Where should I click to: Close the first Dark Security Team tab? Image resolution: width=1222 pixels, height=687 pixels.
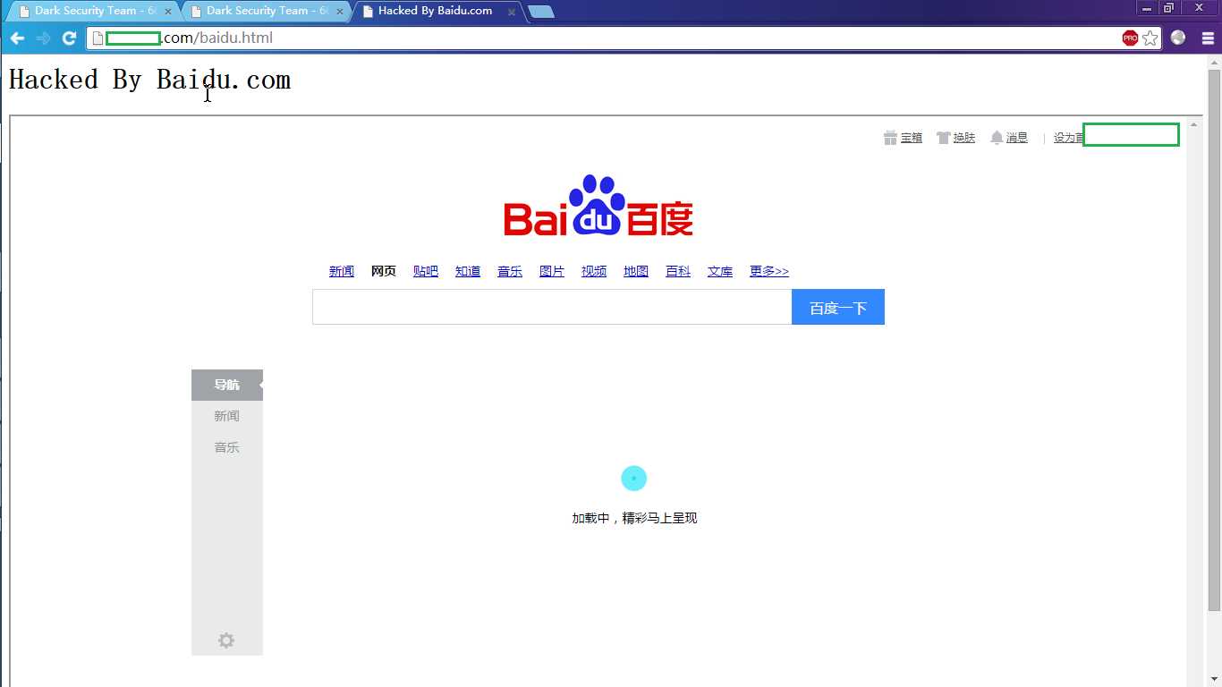click(x=168, y=12)
